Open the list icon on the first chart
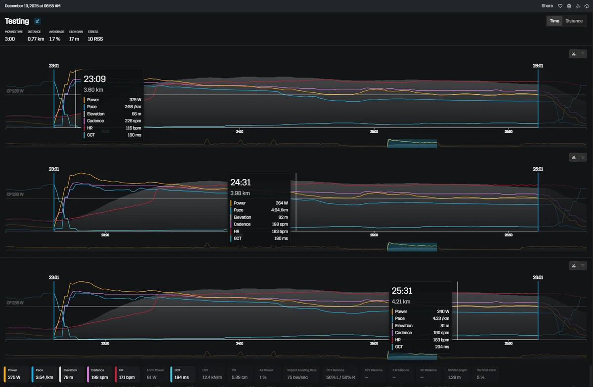 pyautogui.click(x=583, y=54)
